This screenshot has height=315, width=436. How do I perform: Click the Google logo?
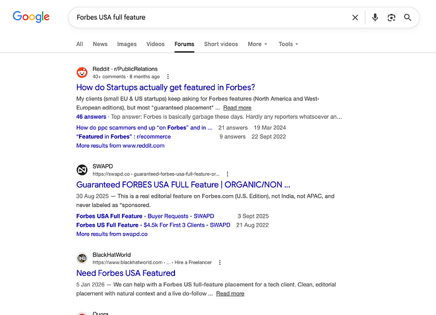pyautogui.click(x=31, y=16)
